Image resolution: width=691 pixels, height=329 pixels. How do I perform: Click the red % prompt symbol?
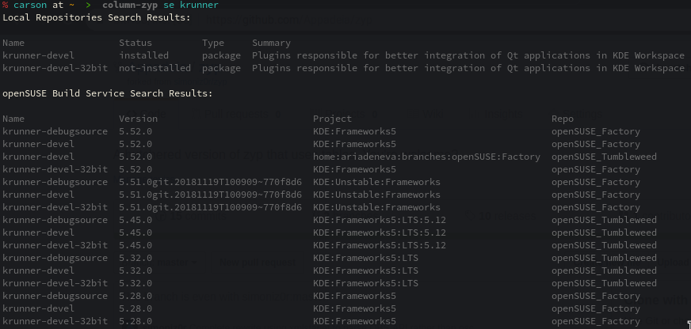pos(6,6)
